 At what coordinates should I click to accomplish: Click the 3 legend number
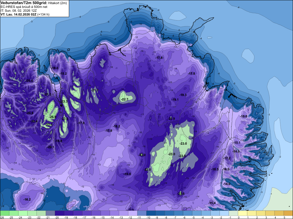point(266,218)
